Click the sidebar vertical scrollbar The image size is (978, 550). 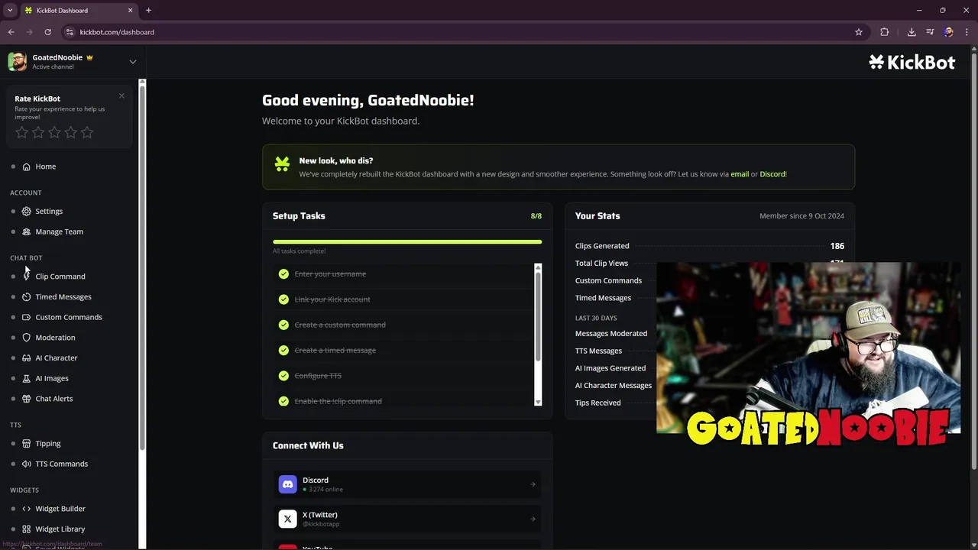coord(141,267)
